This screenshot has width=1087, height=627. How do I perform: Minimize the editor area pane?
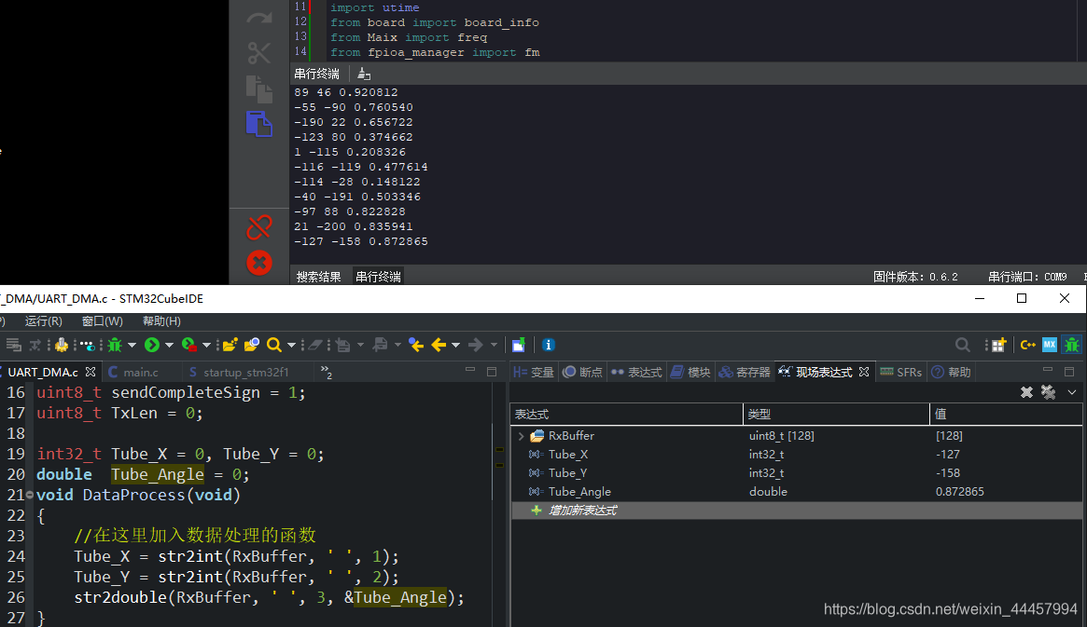470,370
